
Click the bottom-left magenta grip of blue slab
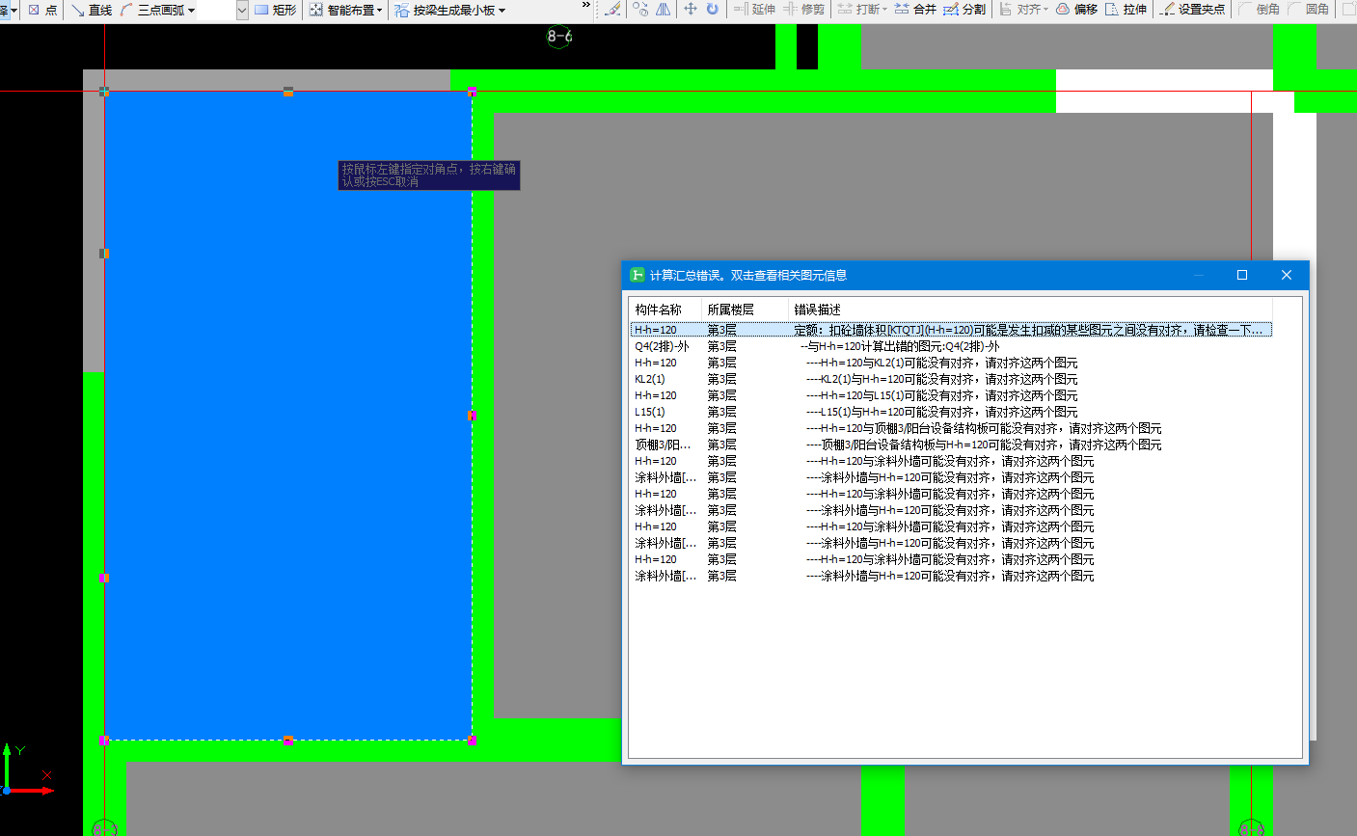104,741
